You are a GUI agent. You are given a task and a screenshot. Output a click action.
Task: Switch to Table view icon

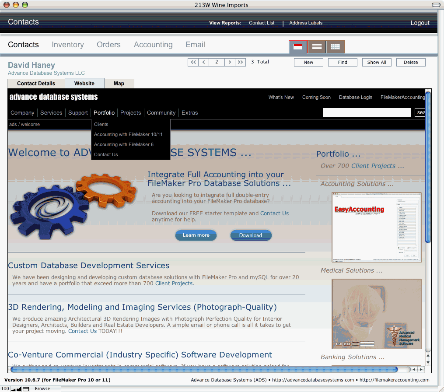(x=335, y=47)
